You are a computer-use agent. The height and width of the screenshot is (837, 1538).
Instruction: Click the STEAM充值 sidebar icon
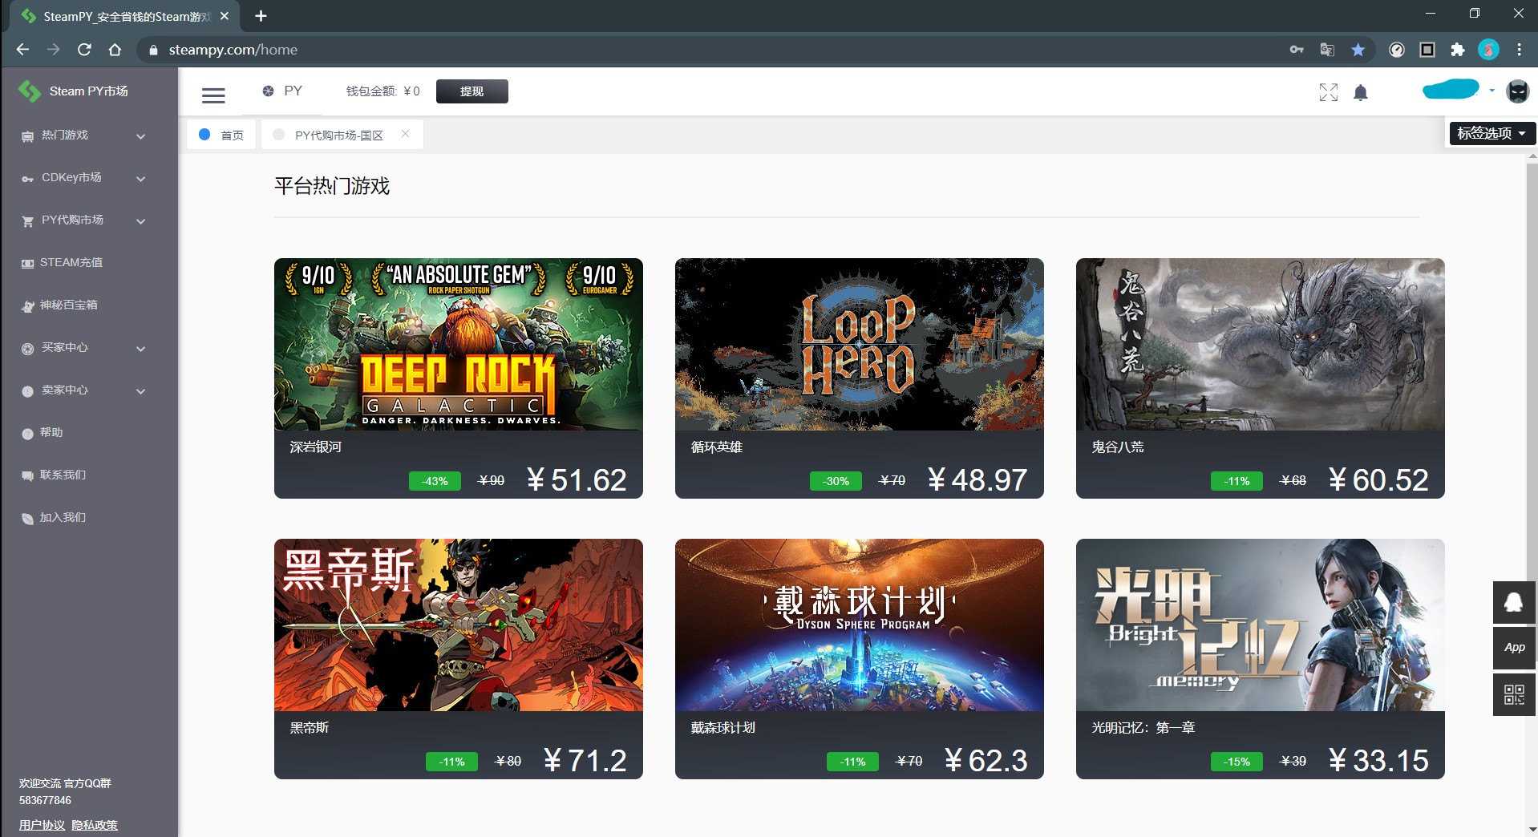click(x=28, y=263)
